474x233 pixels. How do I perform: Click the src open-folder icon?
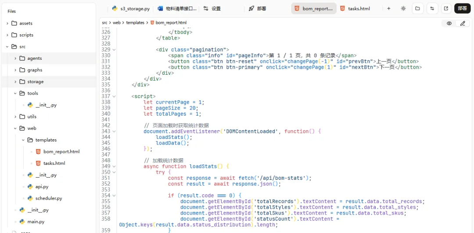(14, 47)
